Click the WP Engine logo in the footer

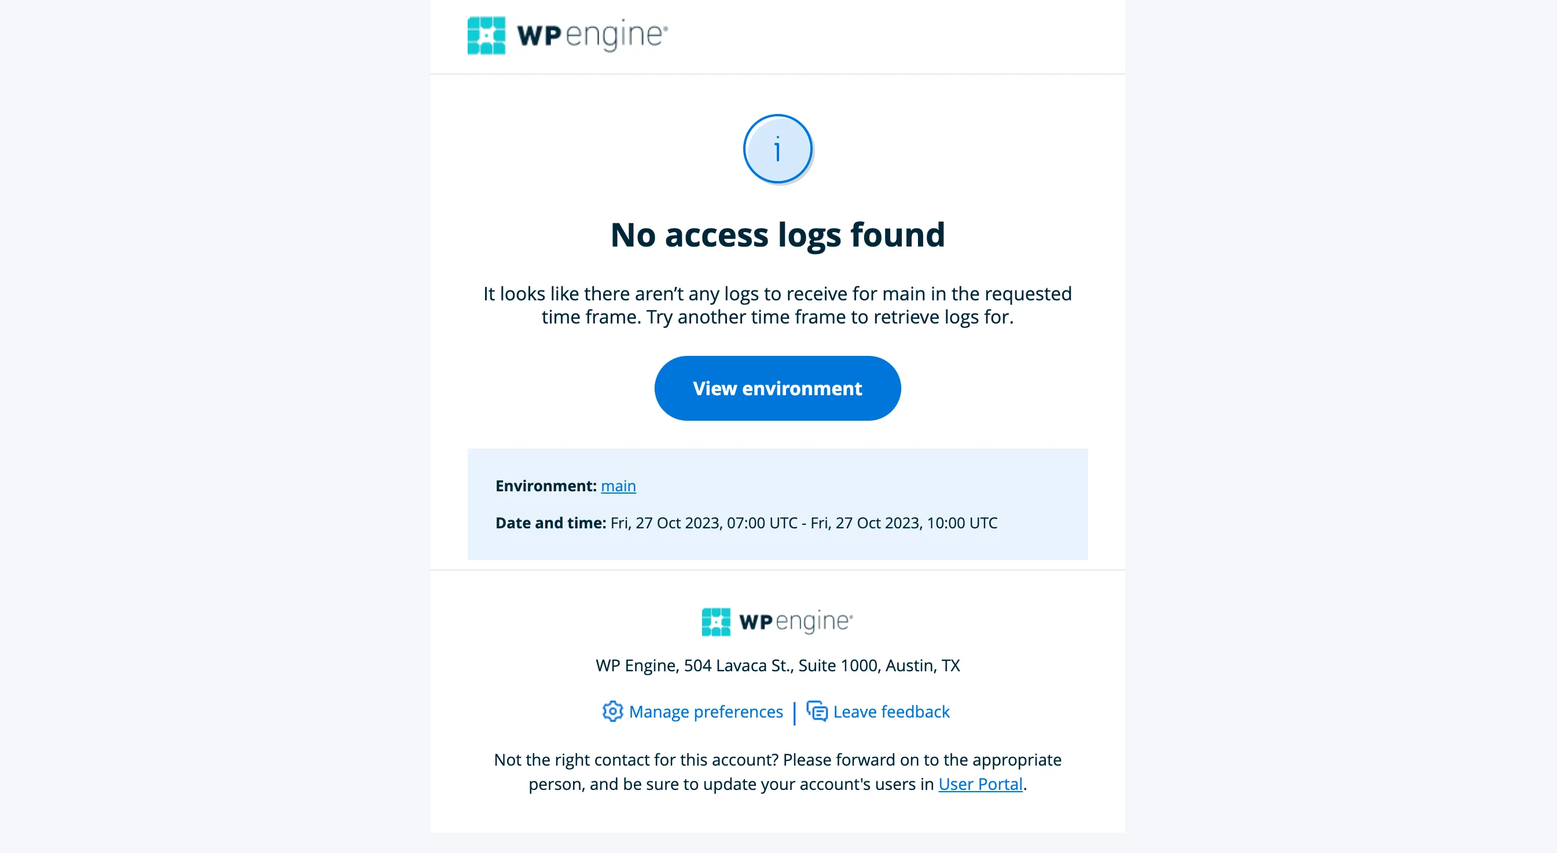tap(777, 622)
